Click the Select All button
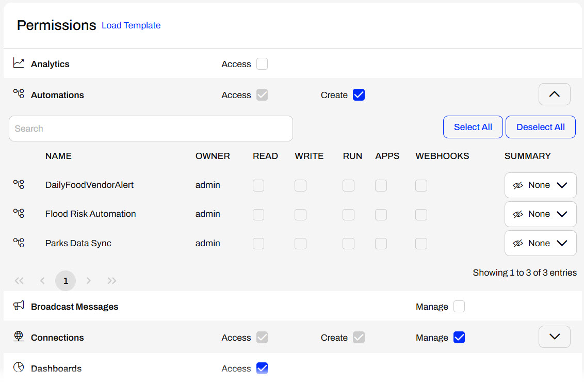The height and width of the screenshot is (383, 584). [473, 127]
